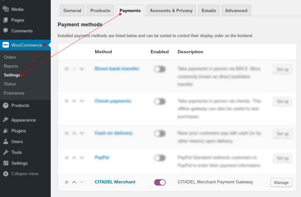Click the WooCommerce logo icon
The height and width of the screenshot is (197, 301).
coord(6,45)
